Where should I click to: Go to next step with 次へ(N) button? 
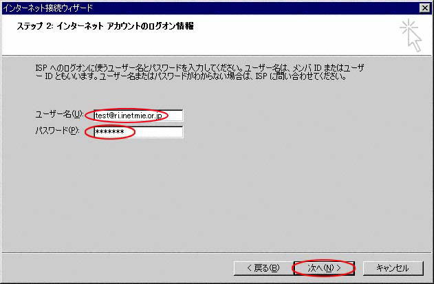(x=324, y=268)
